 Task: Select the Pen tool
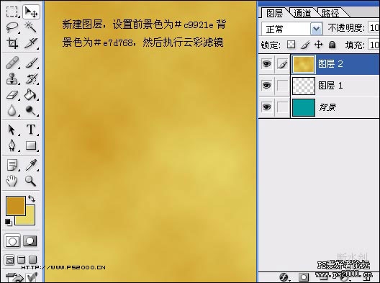pyautogui.click(x=12, y=145)
